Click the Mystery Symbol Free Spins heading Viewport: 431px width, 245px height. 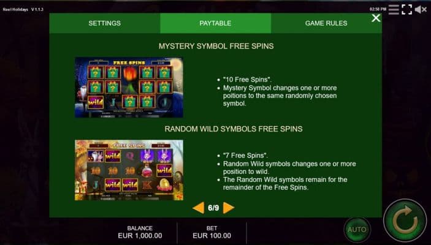point(216,46)
